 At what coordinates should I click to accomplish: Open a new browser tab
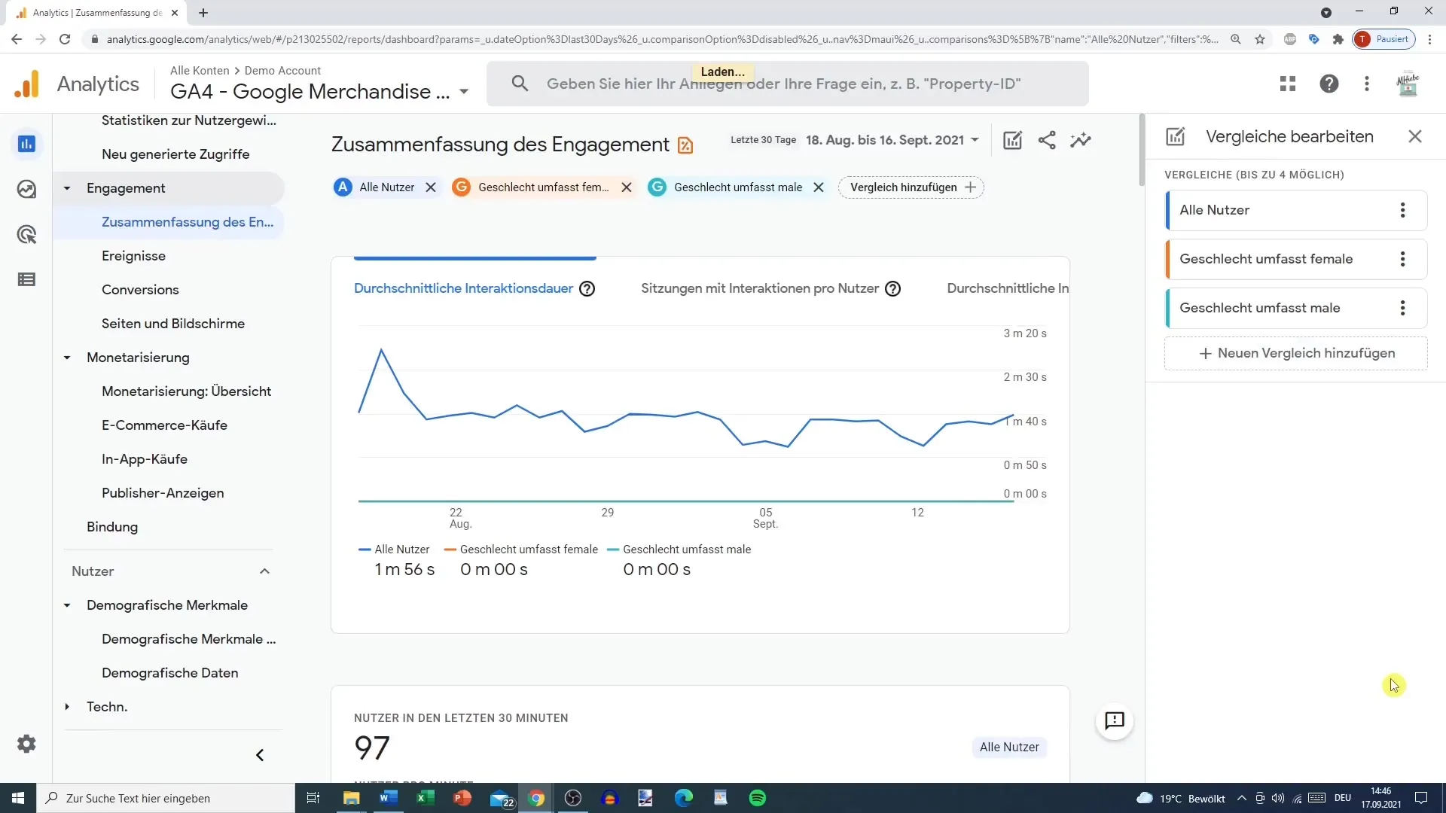click(x=203, y=13)
